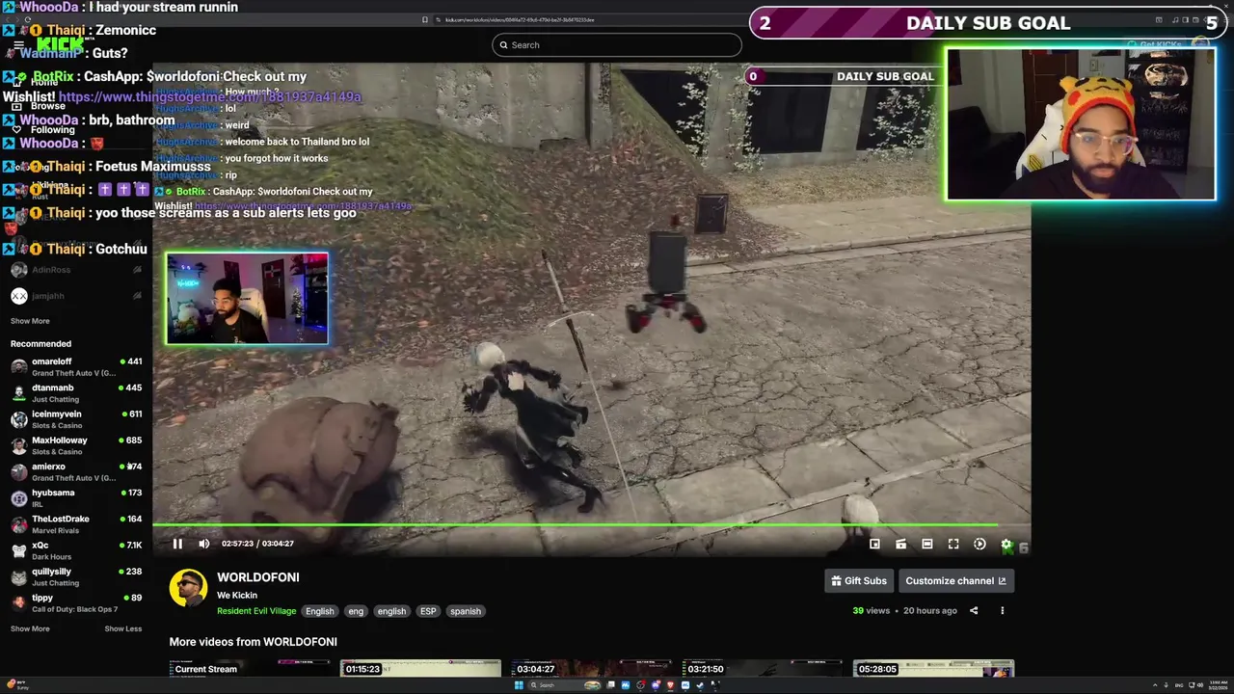
Task: Share this video
Action: tap(974, 610)
